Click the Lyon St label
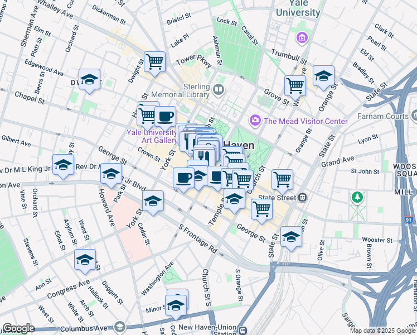Image resolution: width=417 pixels, height=335 pixels. 368,139
